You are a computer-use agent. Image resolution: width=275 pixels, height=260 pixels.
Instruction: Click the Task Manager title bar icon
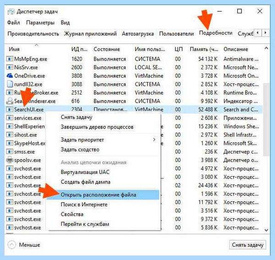point(11,11)
